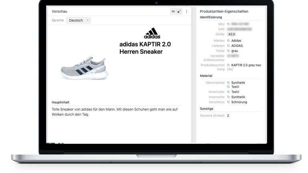Click the copy icon beside ADIDAS supplier
This screenshot has height=173, width=308.
228,46
